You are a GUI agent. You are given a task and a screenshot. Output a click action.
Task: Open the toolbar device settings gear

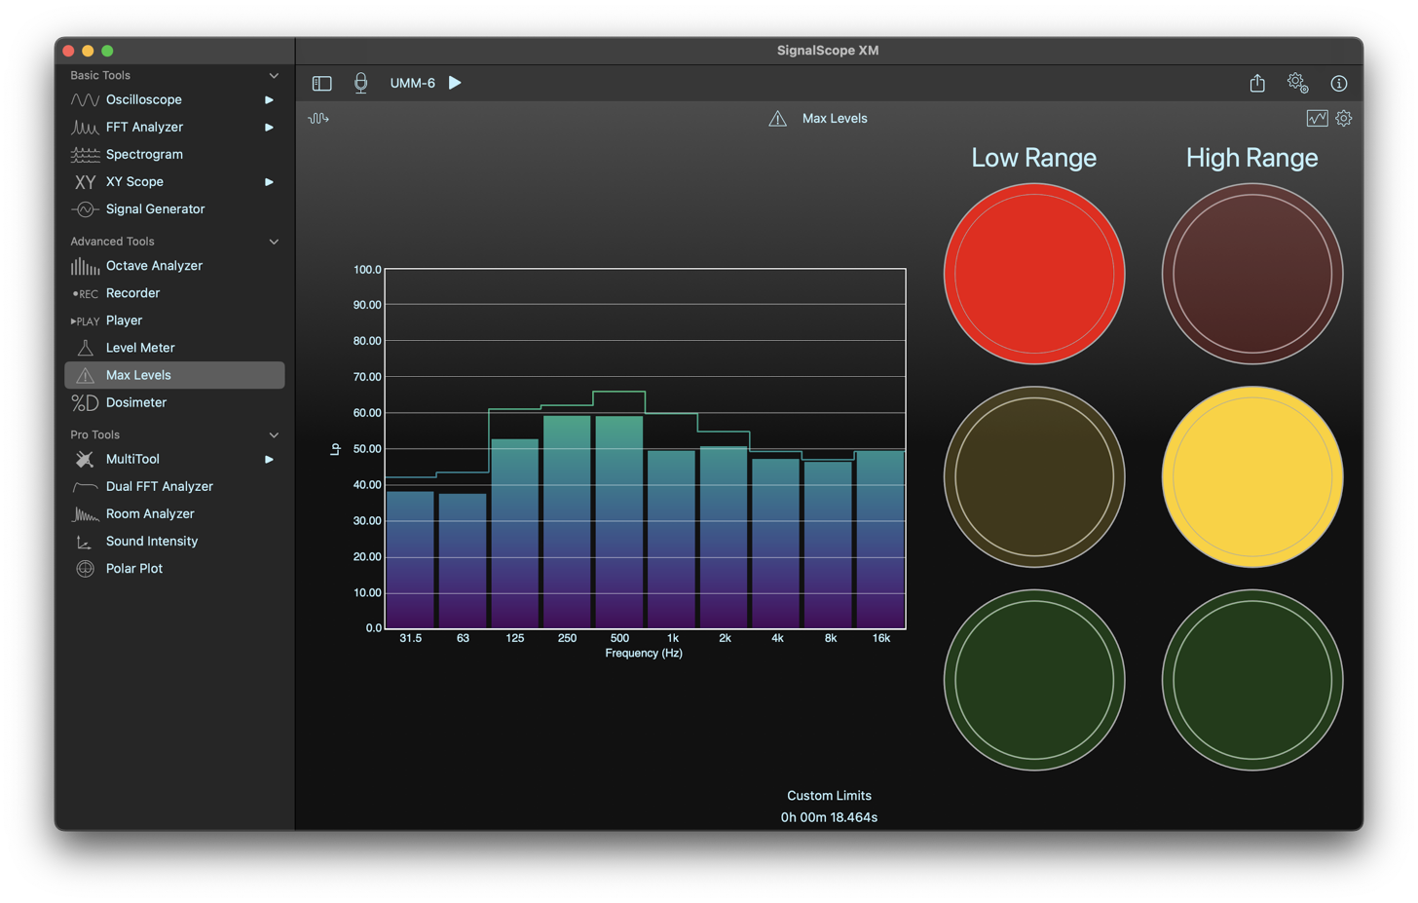1297,83
